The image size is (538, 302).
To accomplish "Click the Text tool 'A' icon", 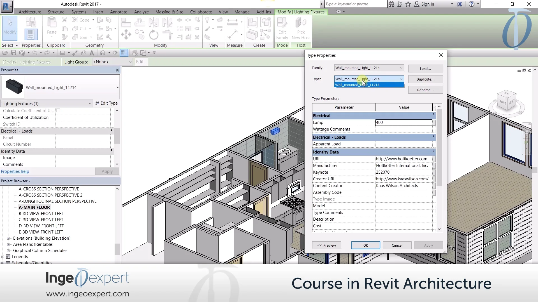I will (92, 53).
